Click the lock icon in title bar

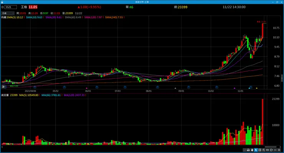tap(2, 2)
